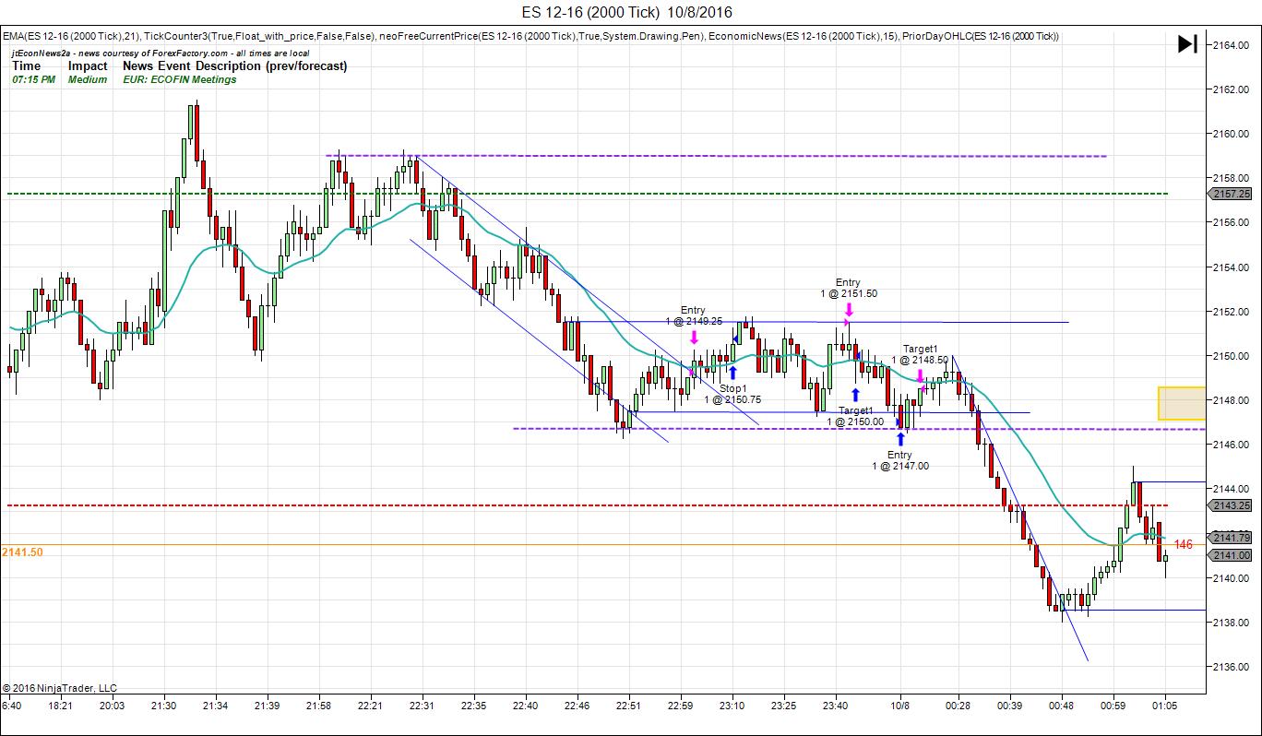Screen dimensions: 1262x736
Task: Click the magenta arrow below Target1 2148.50
Action: point(920,375)
